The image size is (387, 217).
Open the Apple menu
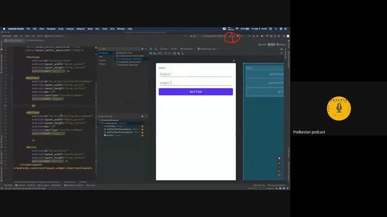(x=4, y=29)
